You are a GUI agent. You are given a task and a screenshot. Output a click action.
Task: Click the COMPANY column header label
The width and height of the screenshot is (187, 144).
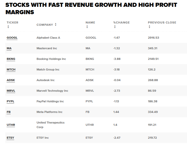[45, 25]
